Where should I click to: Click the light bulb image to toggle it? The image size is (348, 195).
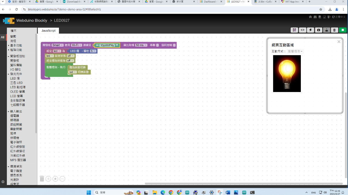[x=287, y=73]
